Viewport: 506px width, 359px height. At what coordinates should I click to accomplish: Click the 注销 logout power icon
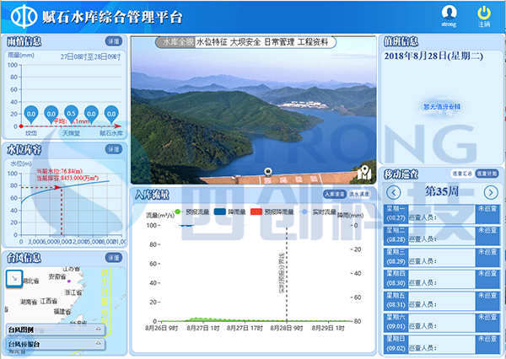pos(483,12)
